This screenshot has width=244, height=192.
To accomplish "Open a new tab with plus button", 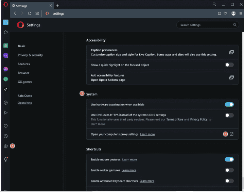I will click(x=57, y=6).
